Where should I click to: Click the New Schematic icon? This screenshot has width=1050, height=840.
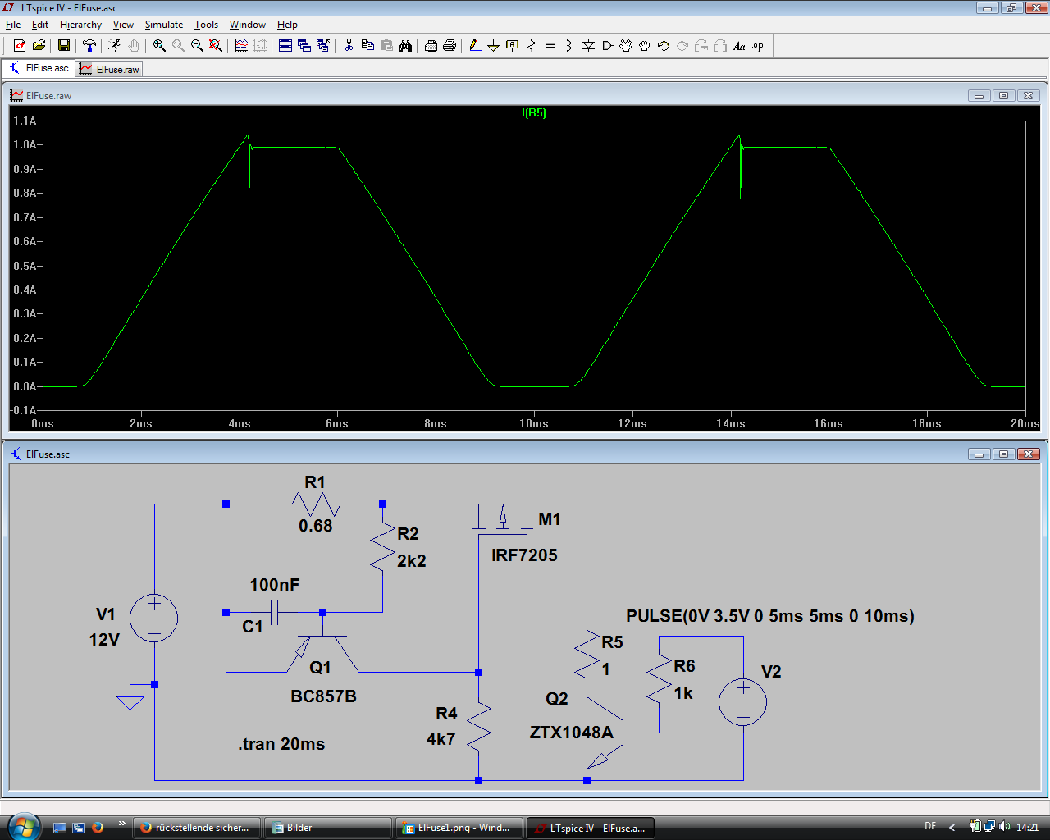(20, 46)
